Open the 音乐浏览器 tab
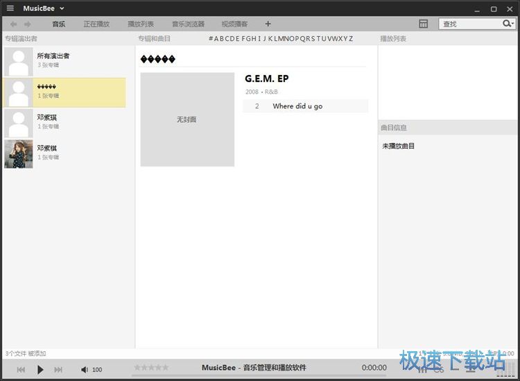Viewport: 520px width, 381px height. pyautogui.click(x=188, y=24)
